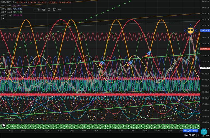Toggle the auto scale button

207,136
